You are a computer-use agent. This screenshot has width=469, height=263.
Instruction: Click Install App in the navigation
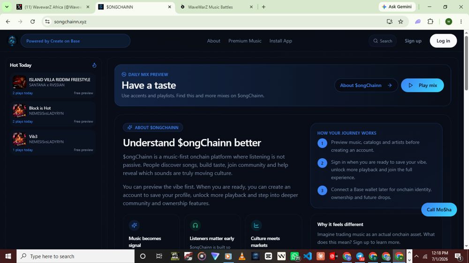280,41
